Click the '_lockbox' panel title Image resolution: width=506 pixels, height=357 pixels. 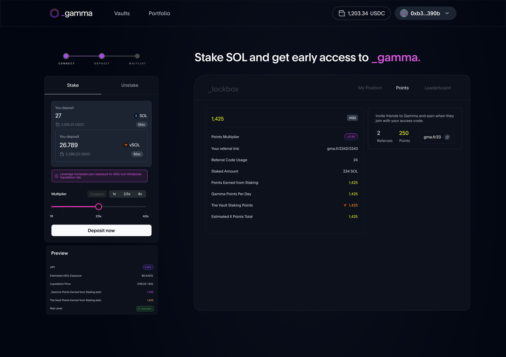click(223, 89)
